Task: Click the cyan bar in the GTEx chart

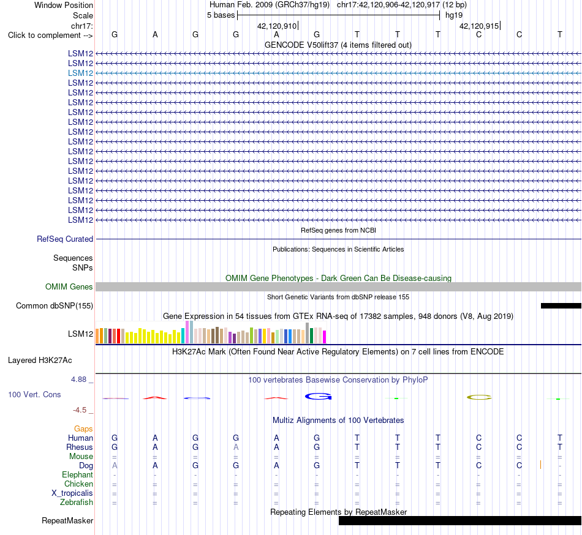Action: [x=183, y=336]
